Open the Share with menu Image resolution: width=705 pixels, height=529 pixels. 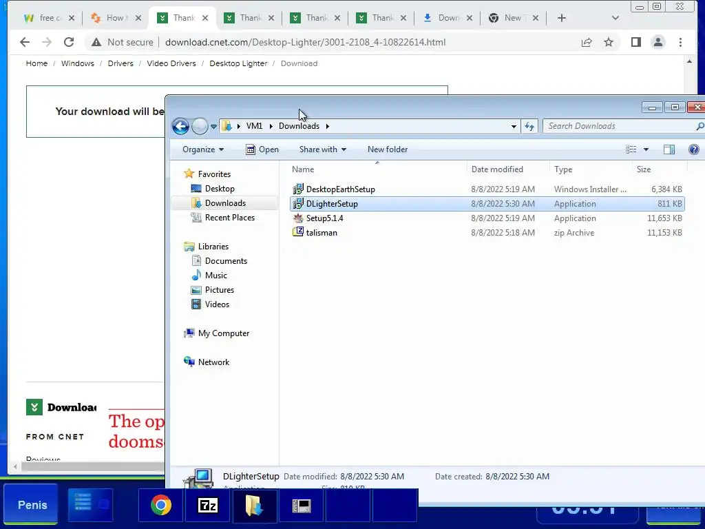[323, 149]
